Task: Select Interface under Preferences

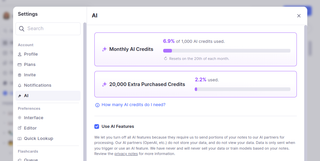Action: point(34,118)
